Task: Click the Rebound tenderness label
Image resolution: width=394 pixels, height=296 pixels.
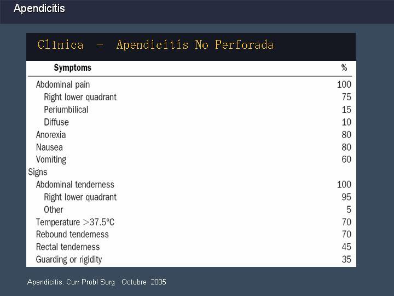Action: tap(72, 235)
